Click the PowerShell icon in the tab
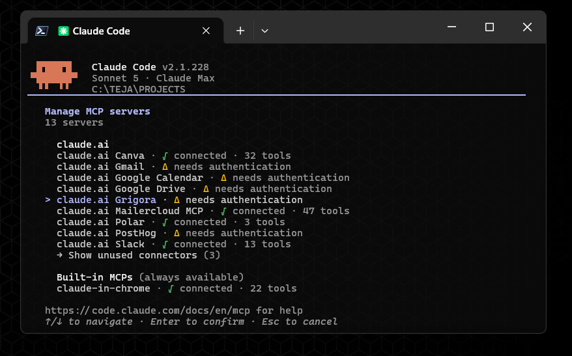 pyautogui.click(x=42, y=31)
